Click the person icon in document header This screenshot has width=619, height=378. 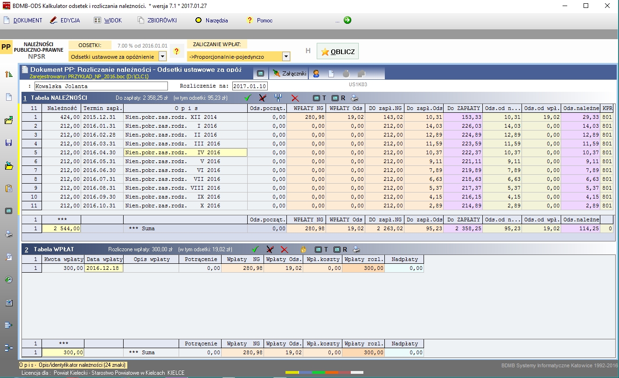click(316, 73)
